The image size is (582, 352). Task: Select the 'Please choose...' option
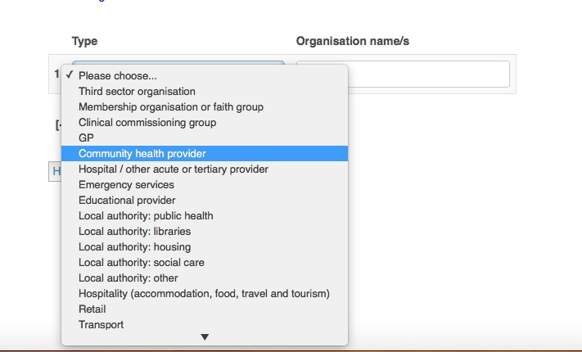pos(119,76)
